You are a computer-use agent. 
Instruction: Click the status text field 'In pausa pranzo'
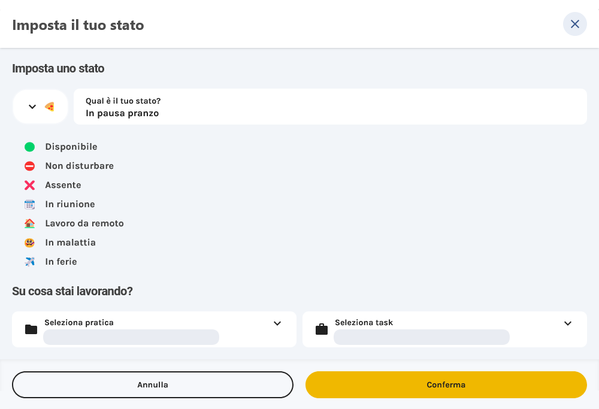click(329, 113)
